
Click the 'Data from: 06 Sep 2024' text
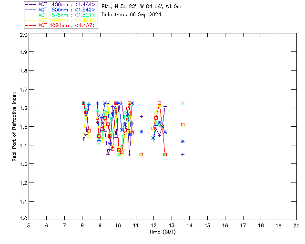pos(132,15)
